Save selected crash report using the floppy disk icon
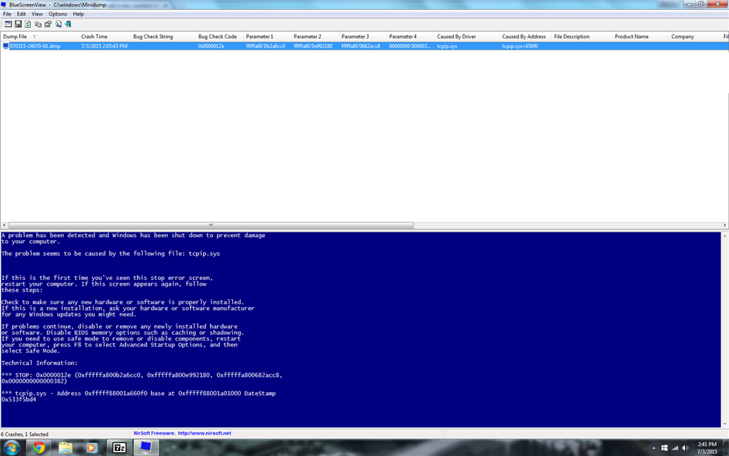Screen dimensions: 729x456 click(x=18, y=23)
